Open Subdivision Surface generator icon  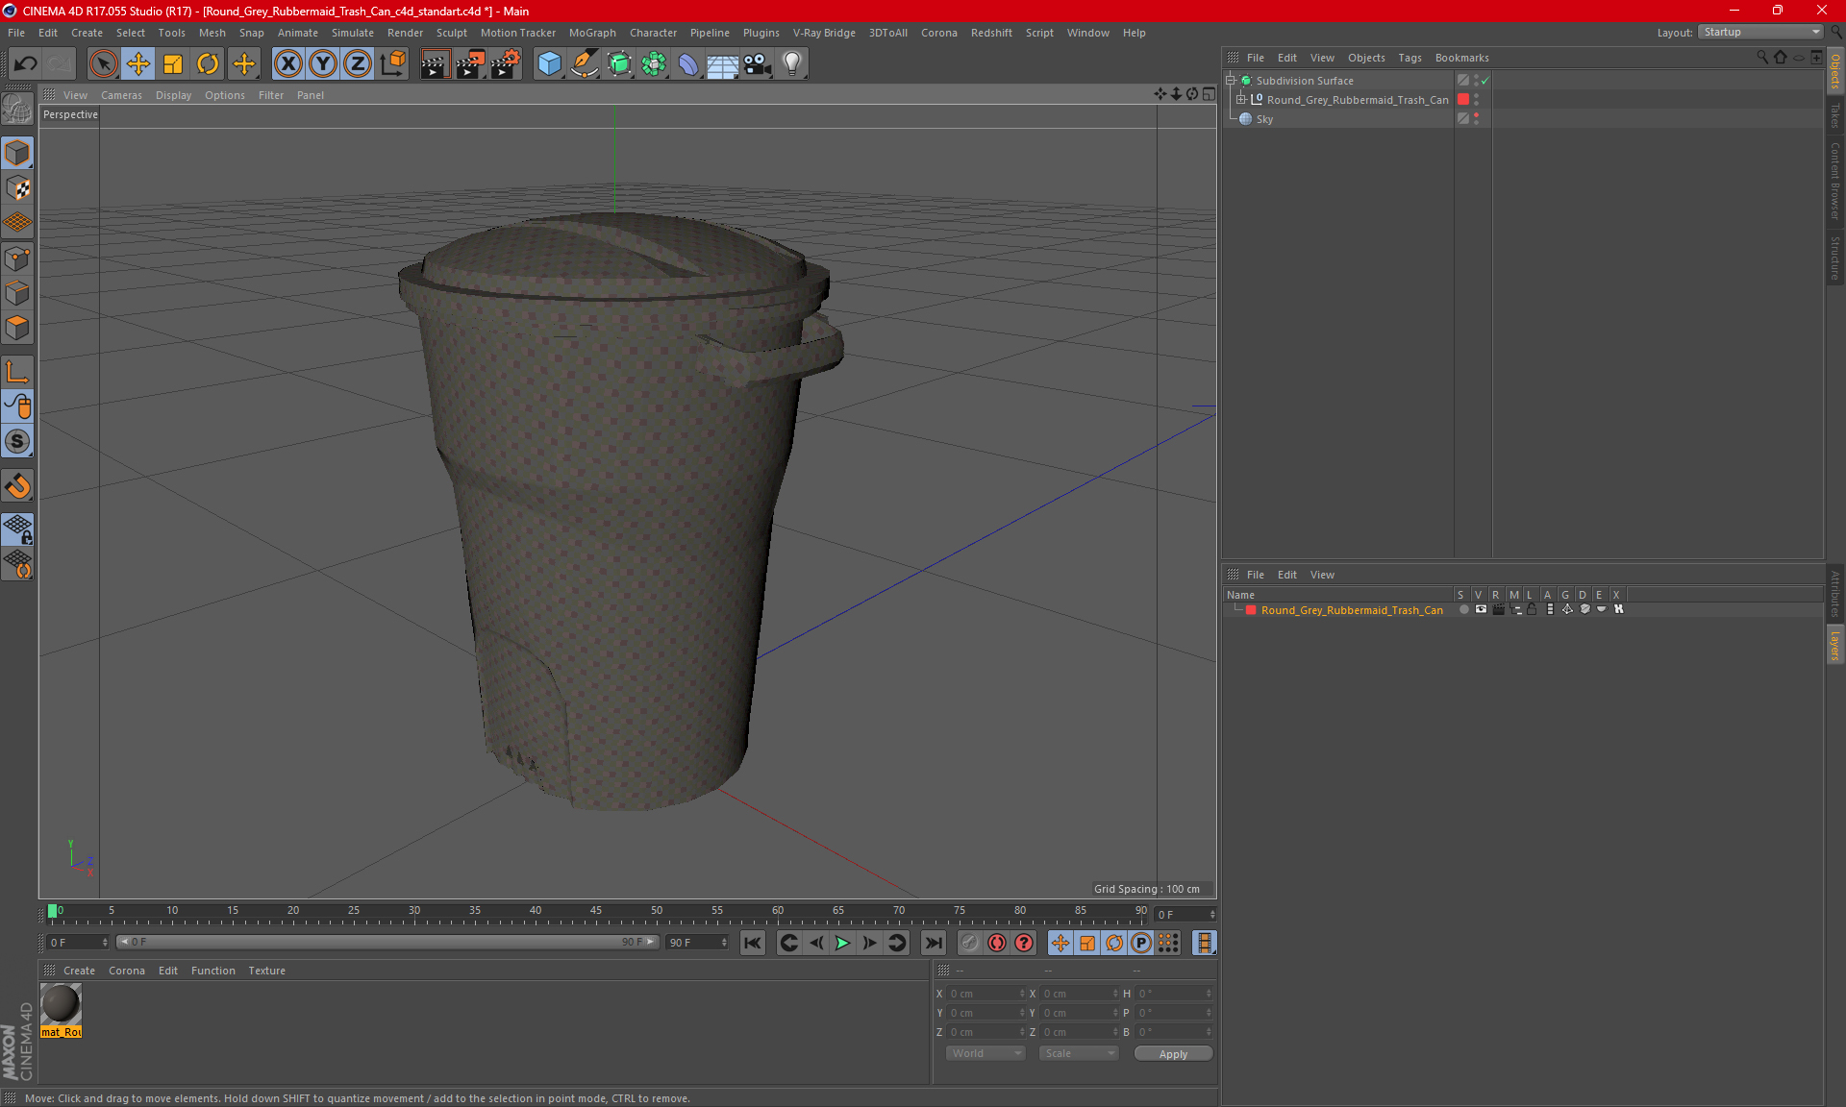(x=619, y=64)
